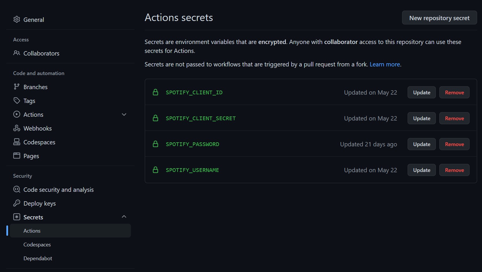The width and height of the screenshot is (482, 272).
Task: Select Actions under Secrets
Action: point(70,231)
